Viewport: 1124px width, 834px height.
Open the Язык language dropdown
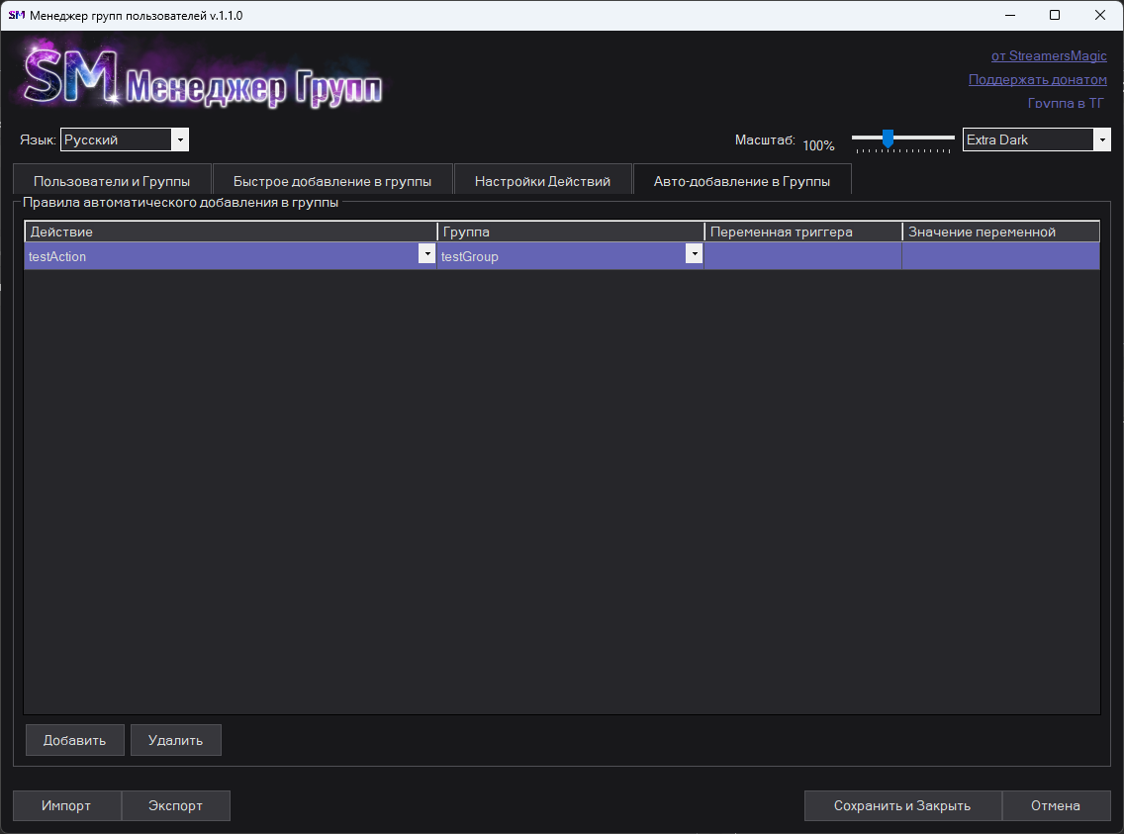180,140
